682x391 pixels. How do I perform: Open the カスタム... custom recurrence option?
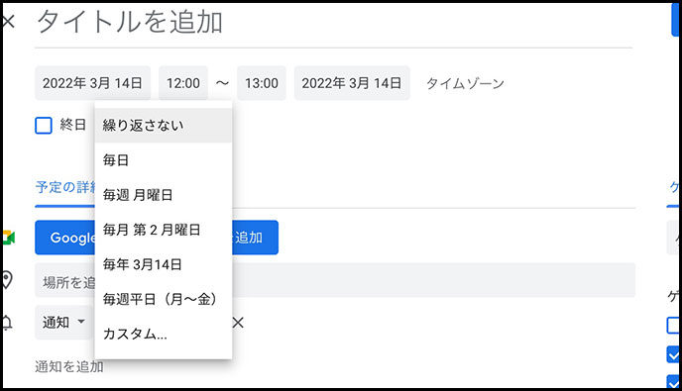pos(164,335)
